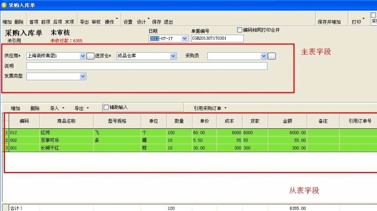Open the 操作 menu in toolbar
The image size is (377, 211).
[x=111, y=22]
